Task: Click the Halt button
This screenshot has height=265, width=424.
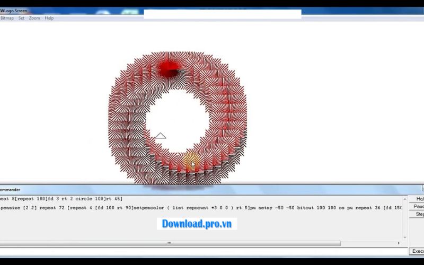Action: click(x=418, y=199)
